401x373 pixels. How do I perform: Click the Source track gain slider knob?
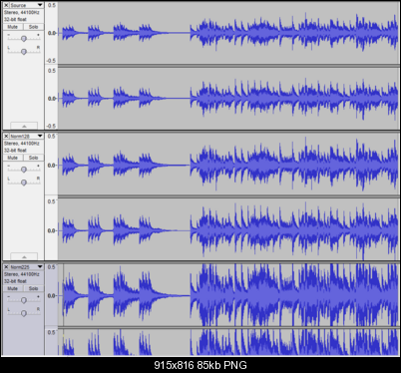24,39
